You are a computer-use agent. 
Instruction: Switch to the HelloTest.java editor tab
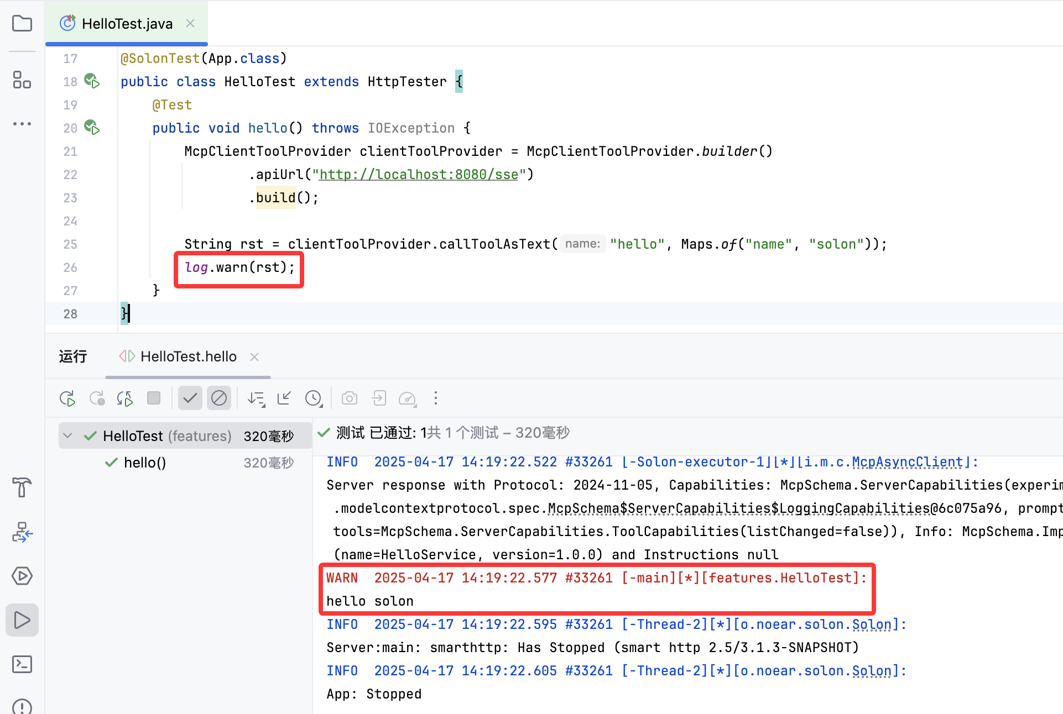pos(126,23)
